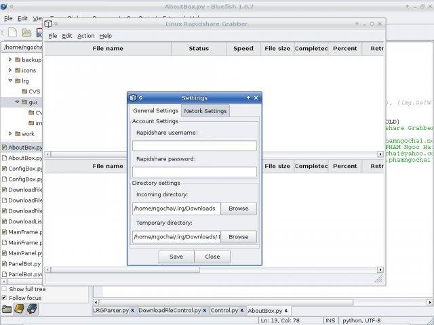Click the Incoming directory path field

coord(176,209)
